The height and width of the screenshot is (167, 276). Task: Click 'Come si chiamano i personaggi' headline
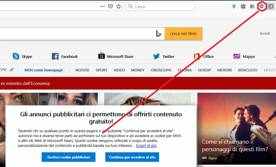tap(235, 145)
